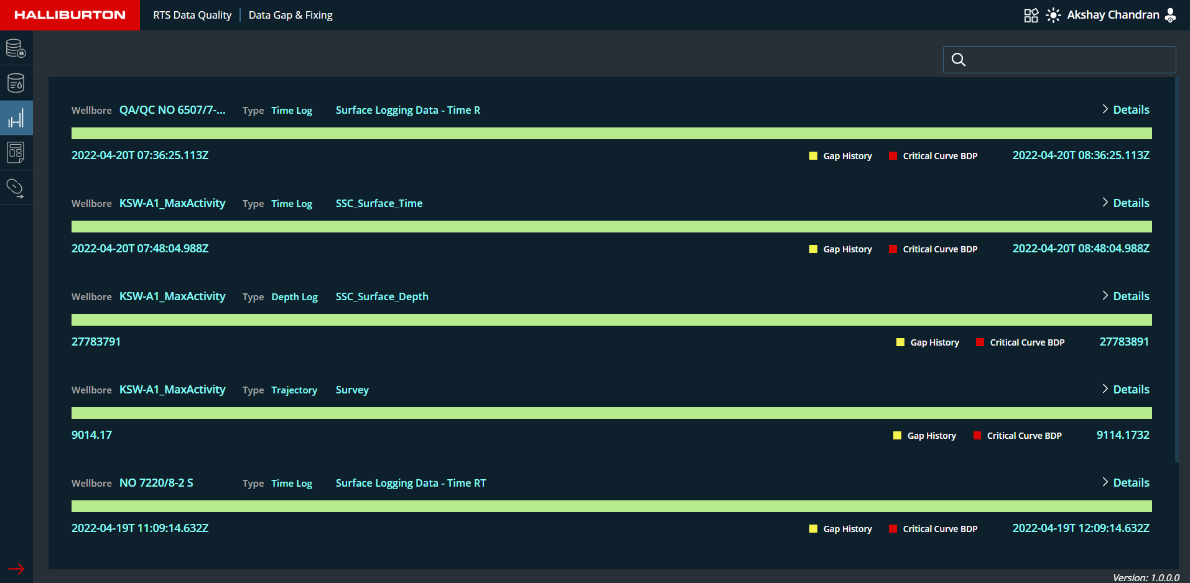Viewport: 1190px width, 583px height.
Task: Focus the search input field
Action: pos(1069,60)
